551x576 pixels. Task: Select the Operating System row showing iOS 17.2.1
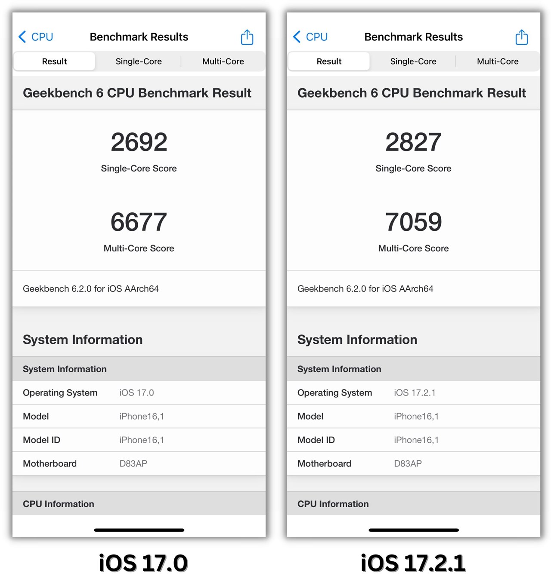click(413, 392)
